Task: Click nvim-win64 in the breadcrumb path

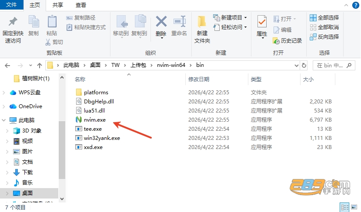Action: pyautogui.click(x=171, y=65)
